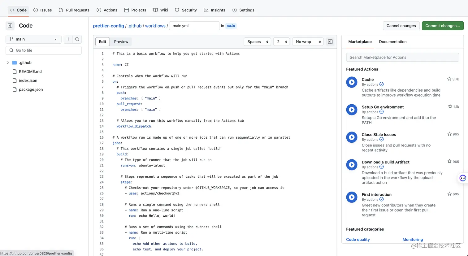Viewport: 468px width, 256px height.
Task: Open the Close Stale Issues action title
Action: click(x=379, y=135)
